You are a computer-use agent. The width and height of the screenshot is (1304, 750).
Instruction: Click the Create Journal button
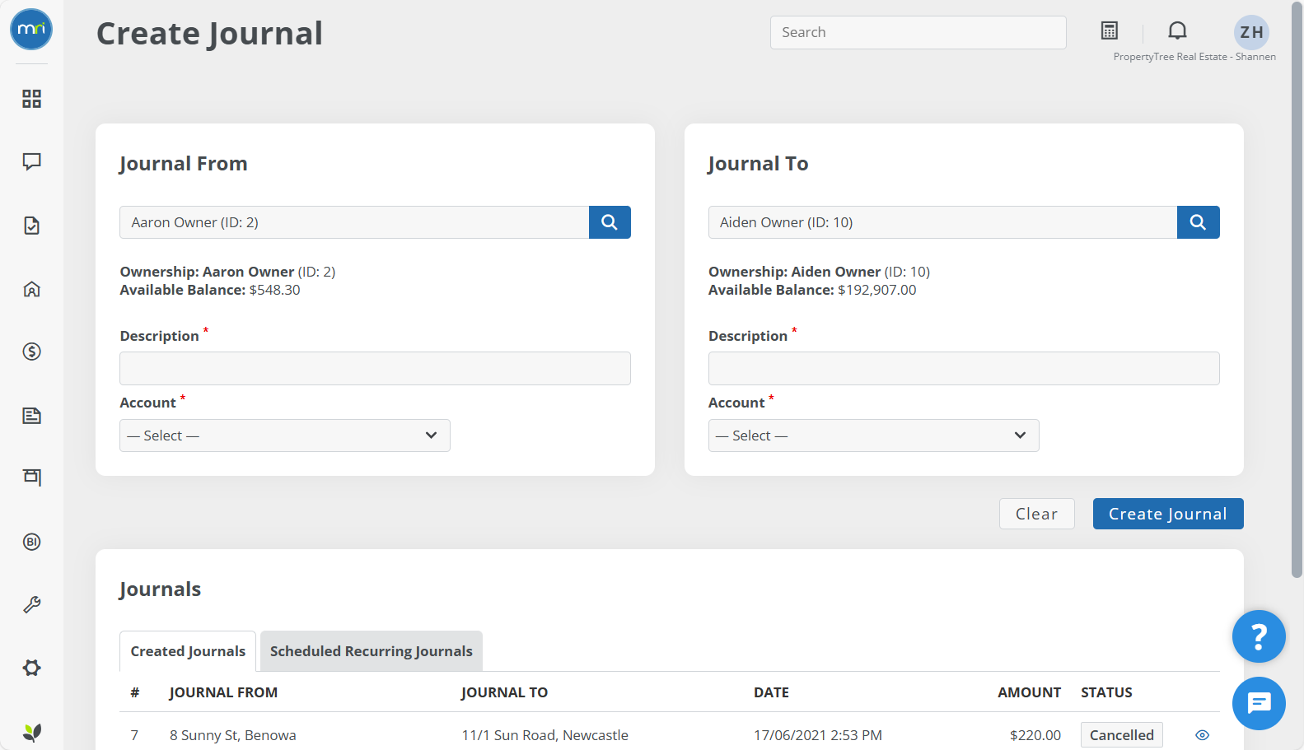[x=1168, y=514]
